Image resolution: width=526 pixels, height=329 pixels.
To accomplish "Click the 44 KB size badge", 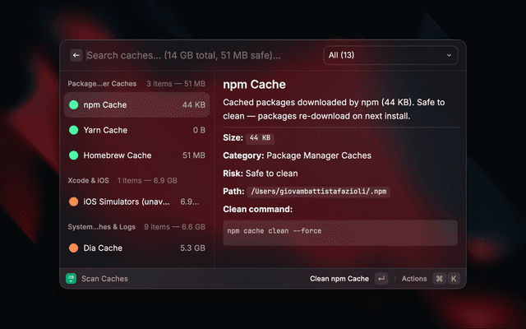I will [260, 138].
